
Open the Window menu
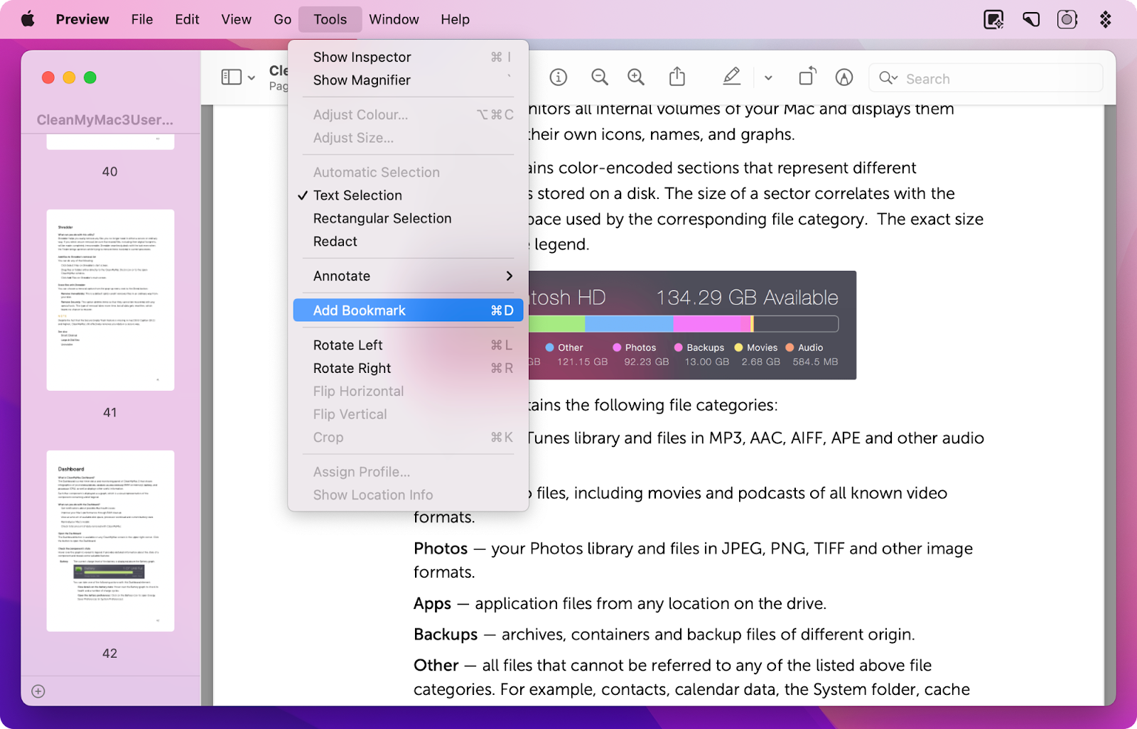click(x=394, y=19)
